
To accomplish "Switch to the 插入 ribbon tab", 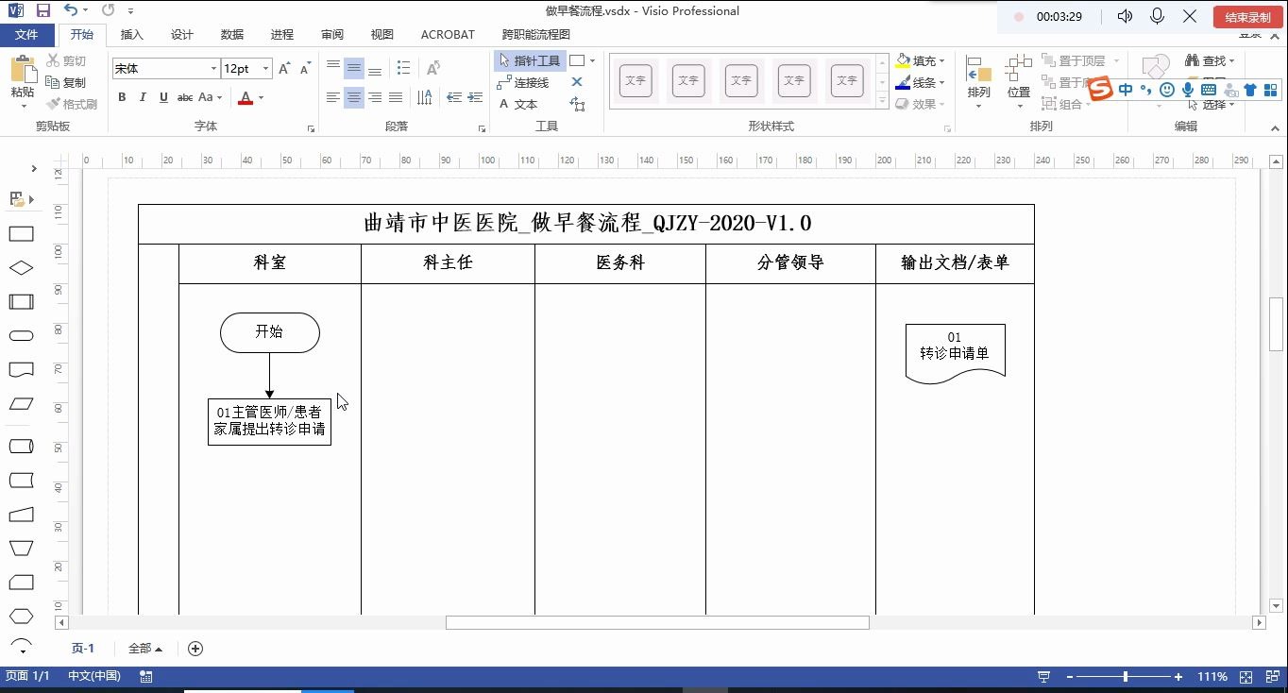I will [131, 34].
